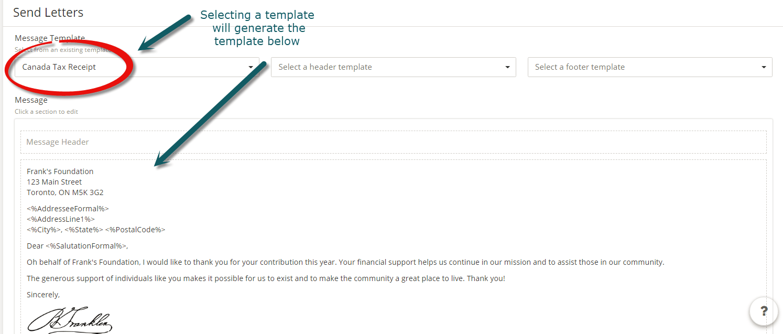Click 'Click a section to edit' text
Image resolution: width=783 pixels, height=334 pixels.
(46, 111)
